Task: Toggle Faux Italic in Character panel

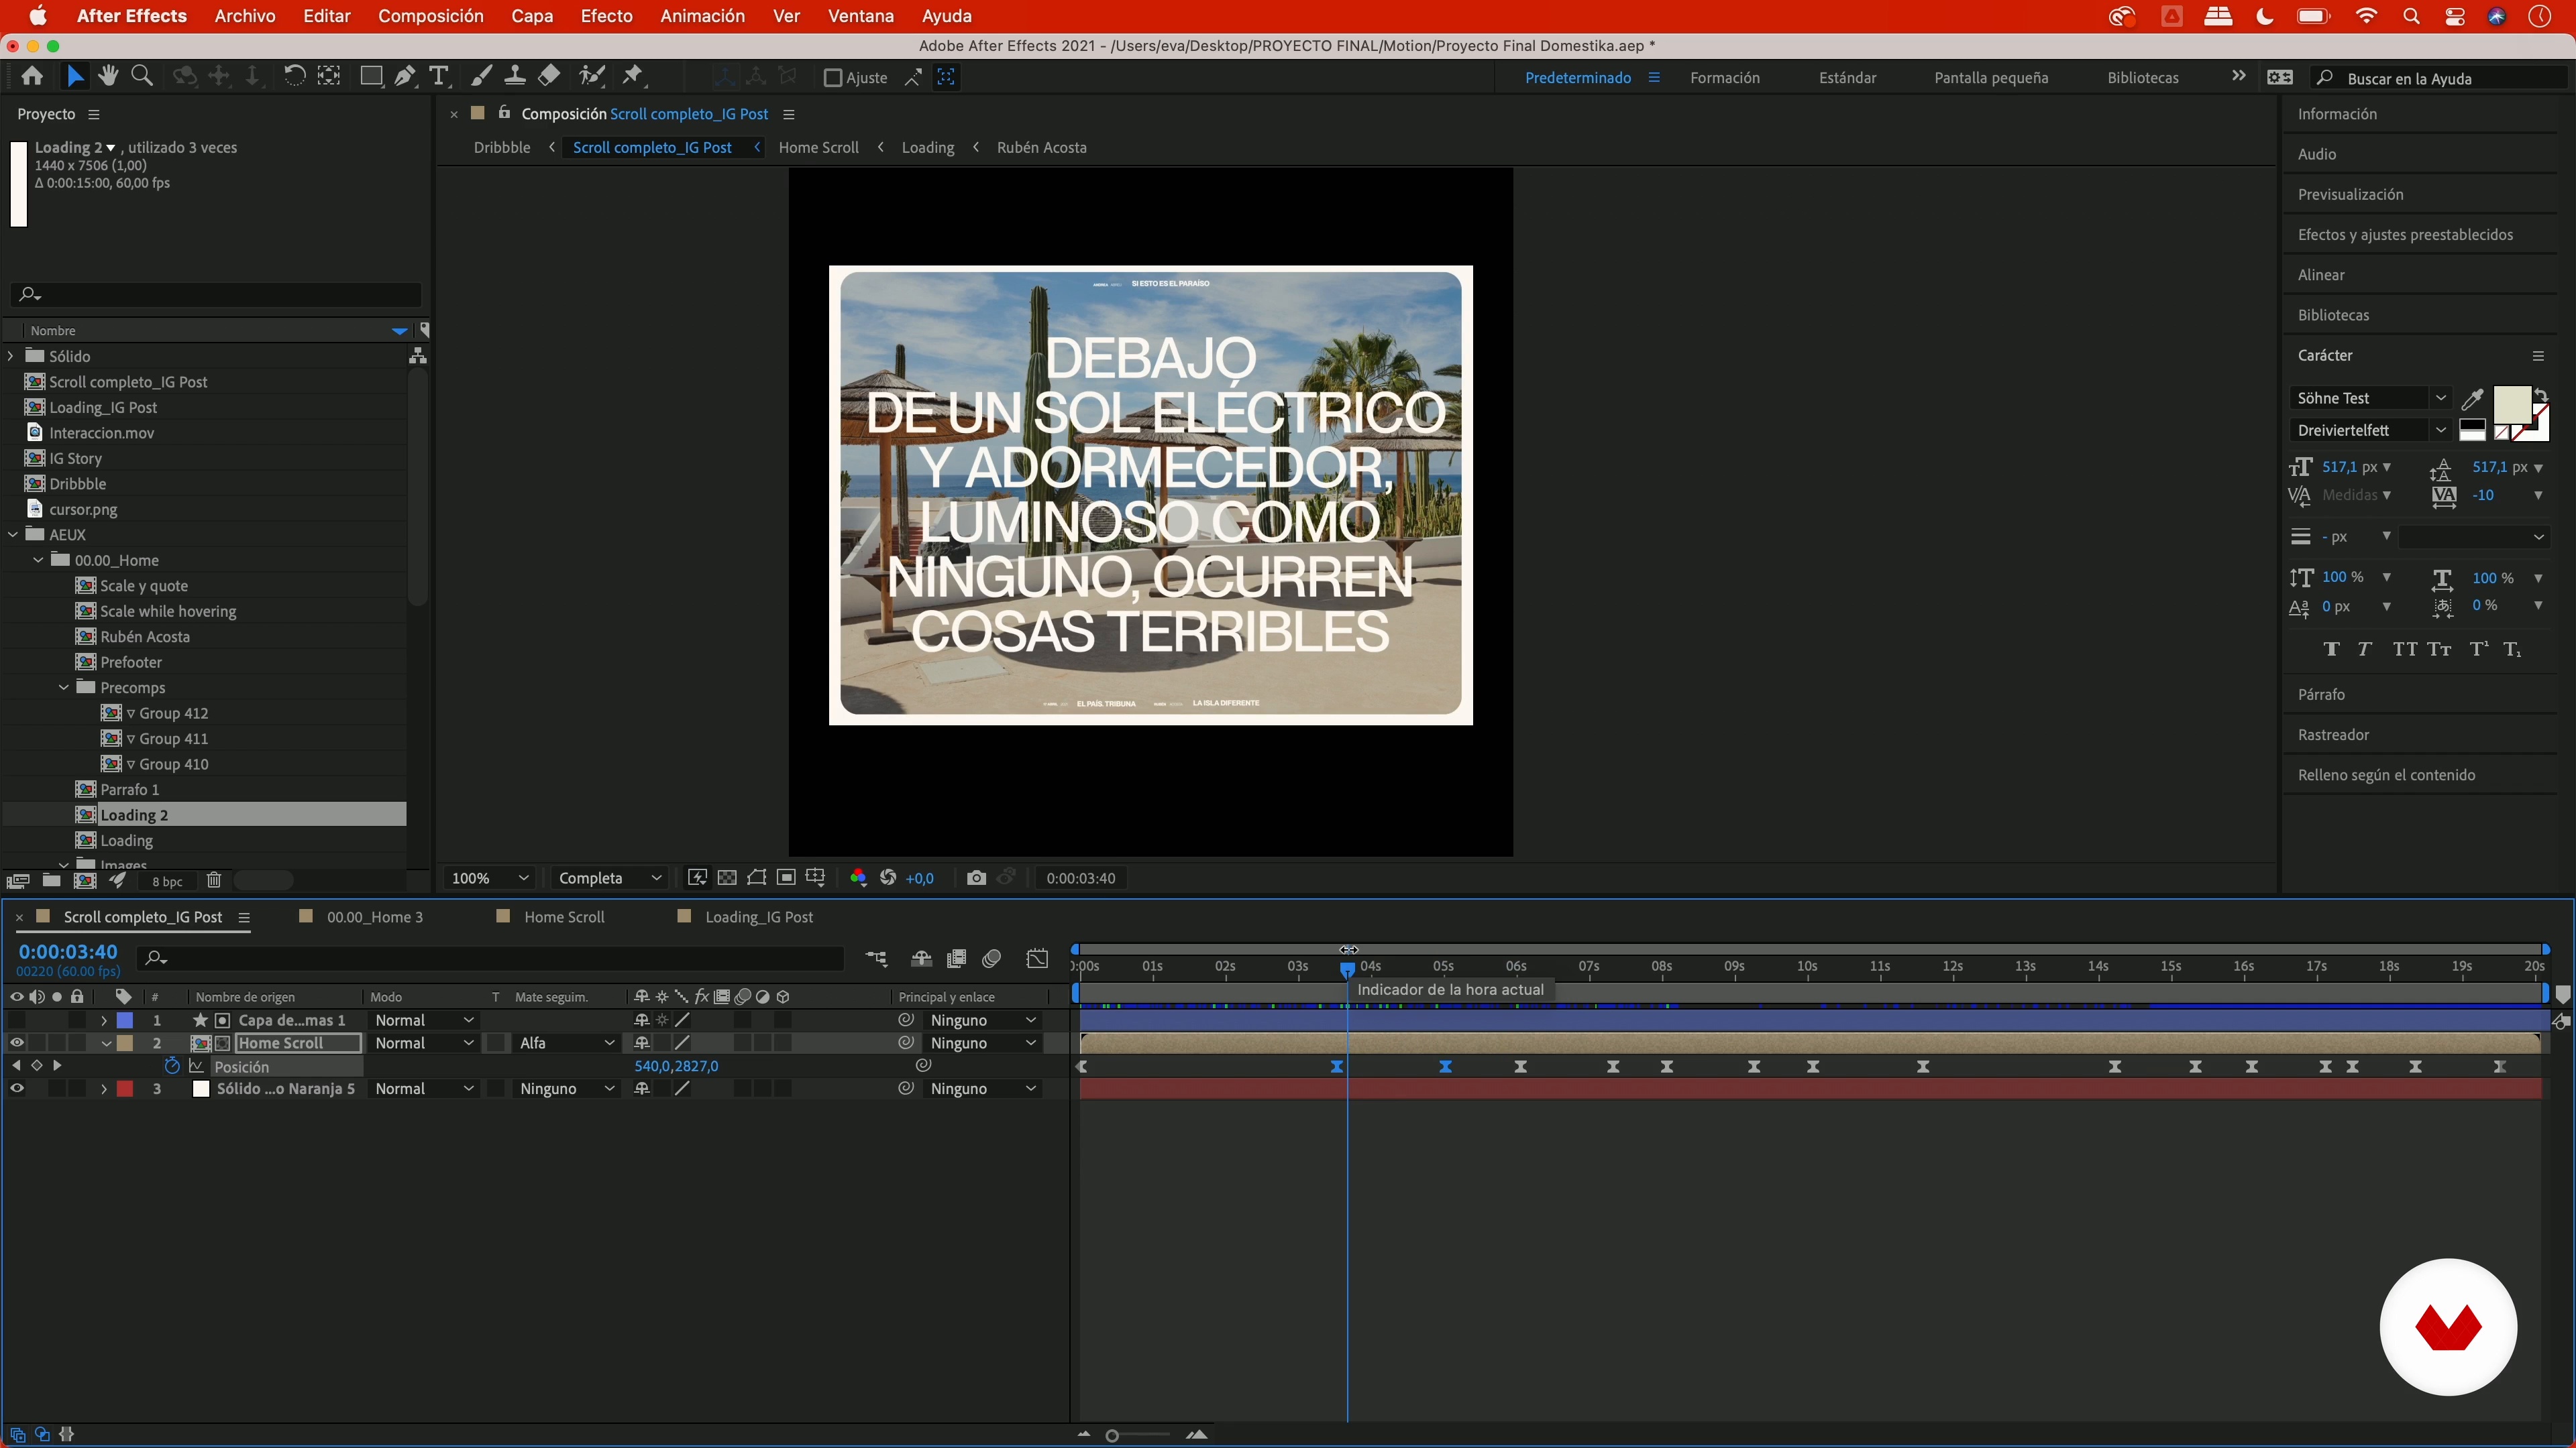Action: [x=2364, y=650]
